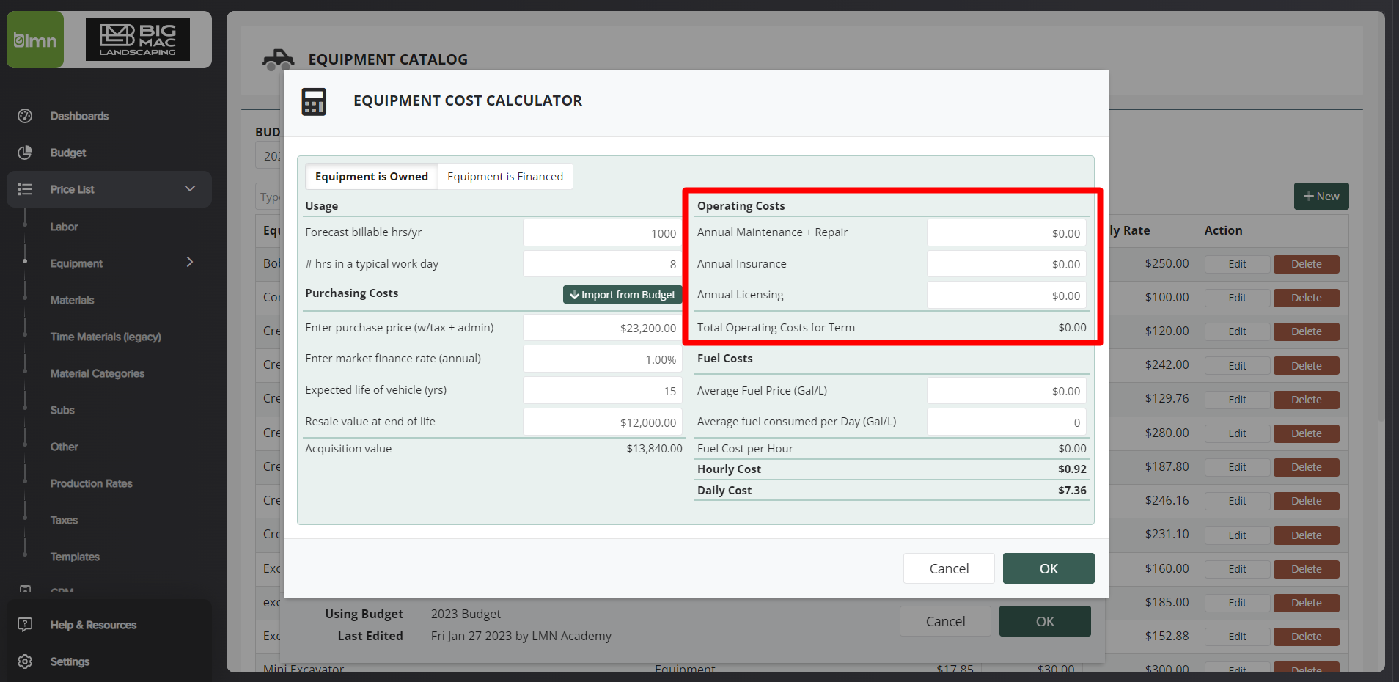1399x682 pixels.
Task: Open Production Rates page
Action: tap(92, 483)
